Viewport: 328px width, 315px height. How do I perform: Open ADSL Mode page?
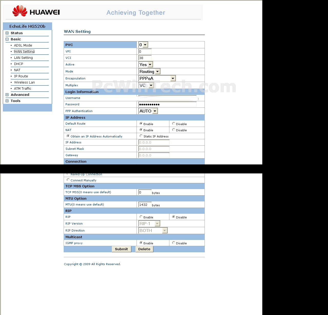point(23,45)
